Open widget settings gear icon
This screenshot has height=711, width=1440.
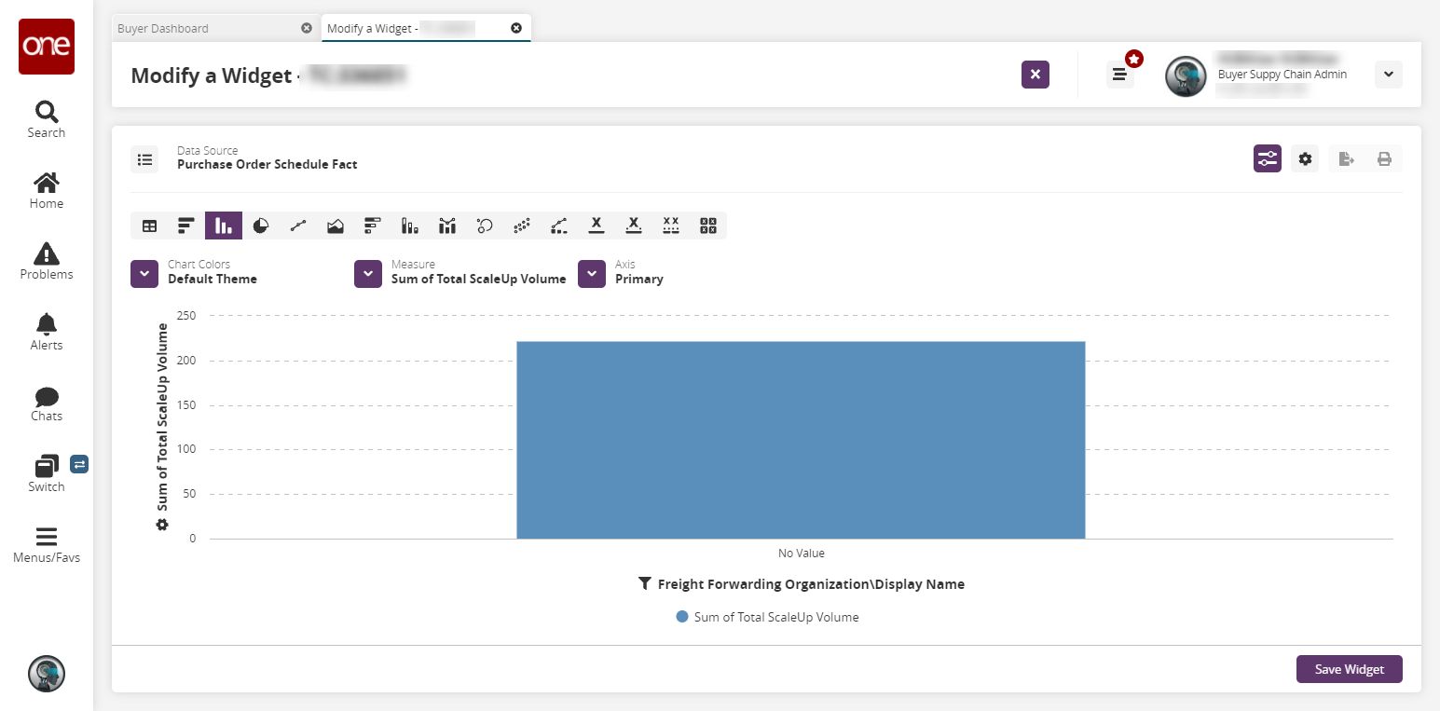pos(1305,159)
